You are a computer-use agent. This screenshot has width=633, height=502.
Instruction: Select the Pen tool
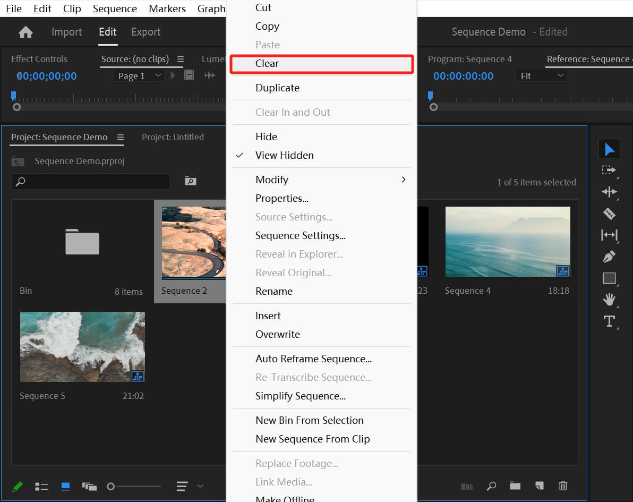click(609, 257)
